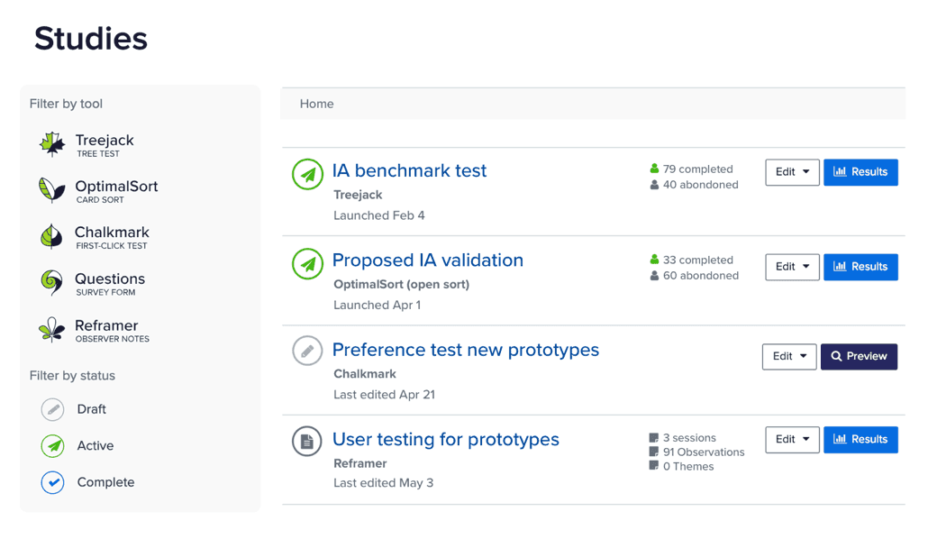Viewport: 928px width, 539px height.
Task: Click the draft pencil icon beside Preference test
Action: 308,351
